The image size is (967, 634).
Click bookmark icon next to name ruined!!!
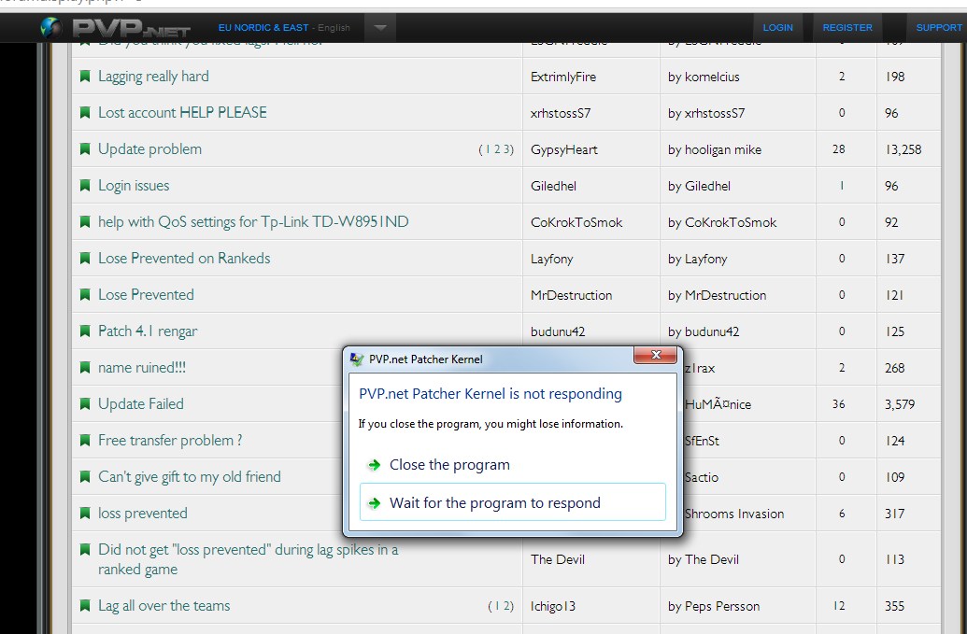[x=85, y=367]
